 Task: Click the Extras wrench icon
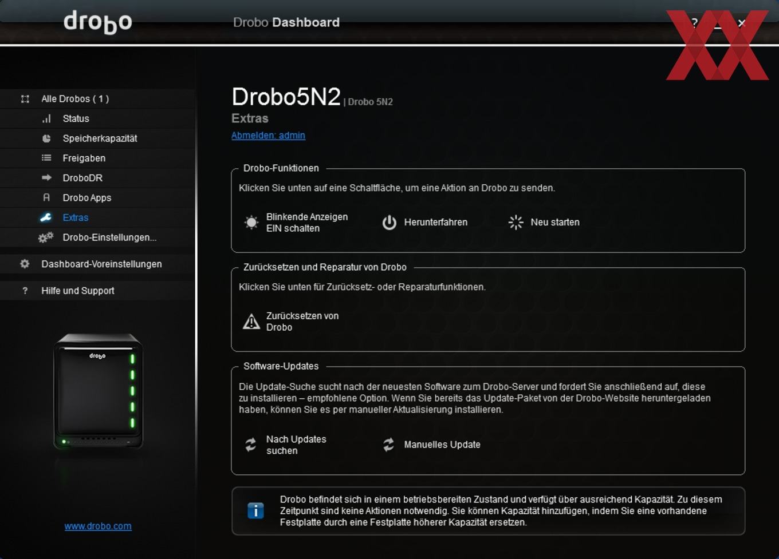coord(46,217)
